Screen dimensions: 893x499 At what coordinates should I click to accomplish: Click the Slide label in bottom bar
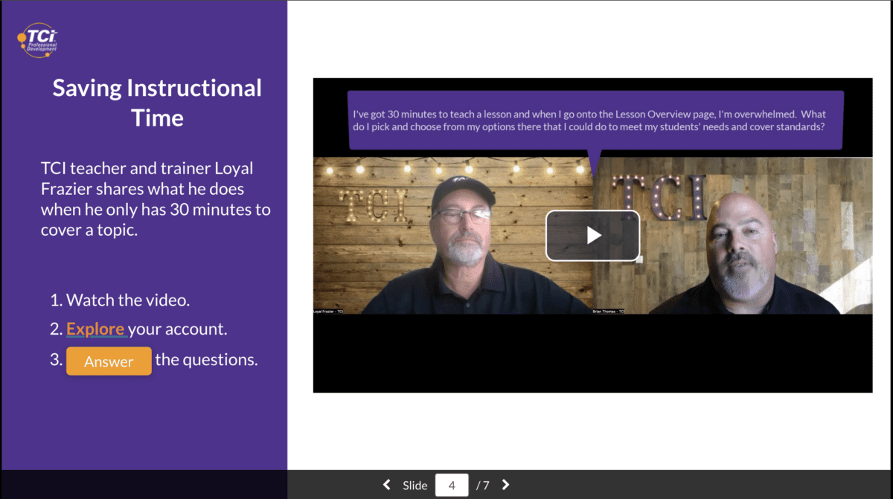415,486
